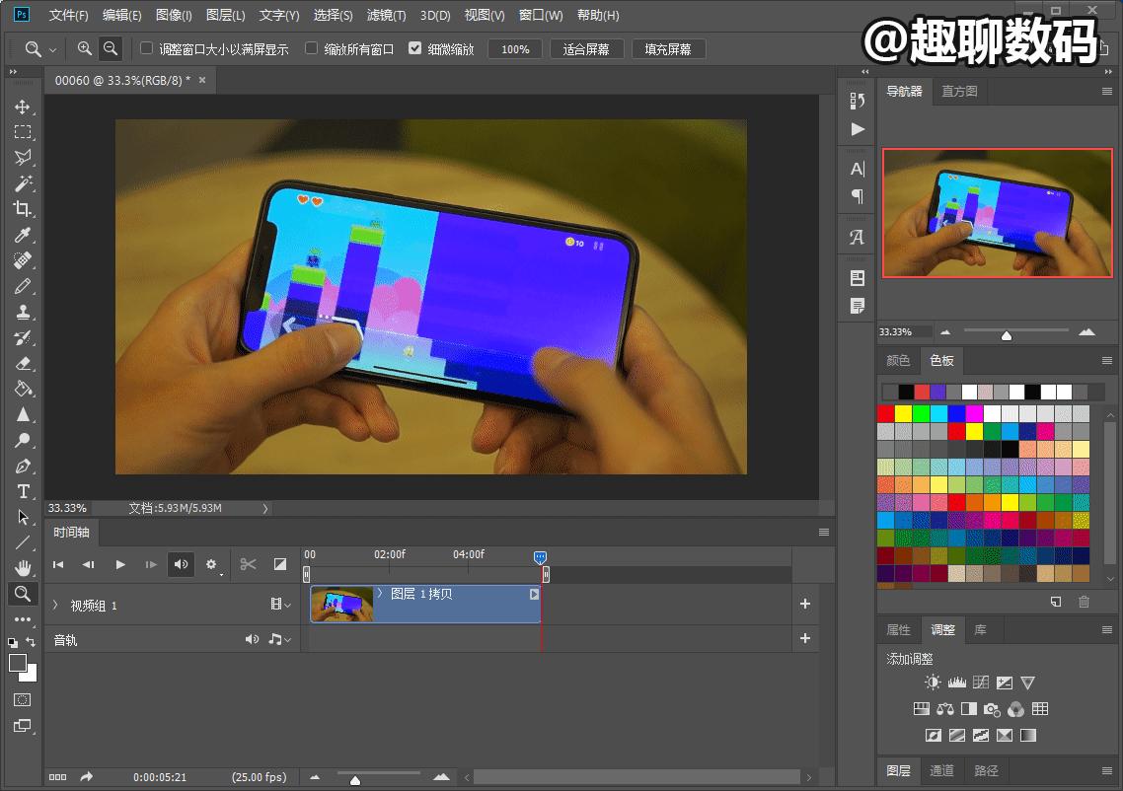Screen dimensions: 1123x791
Task: Select the Move tool
Action: pyautogui.click(x=22, y=107)
